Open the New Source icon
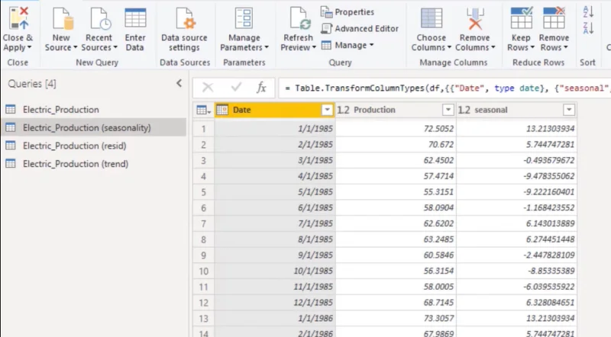 tap(63, 18)
